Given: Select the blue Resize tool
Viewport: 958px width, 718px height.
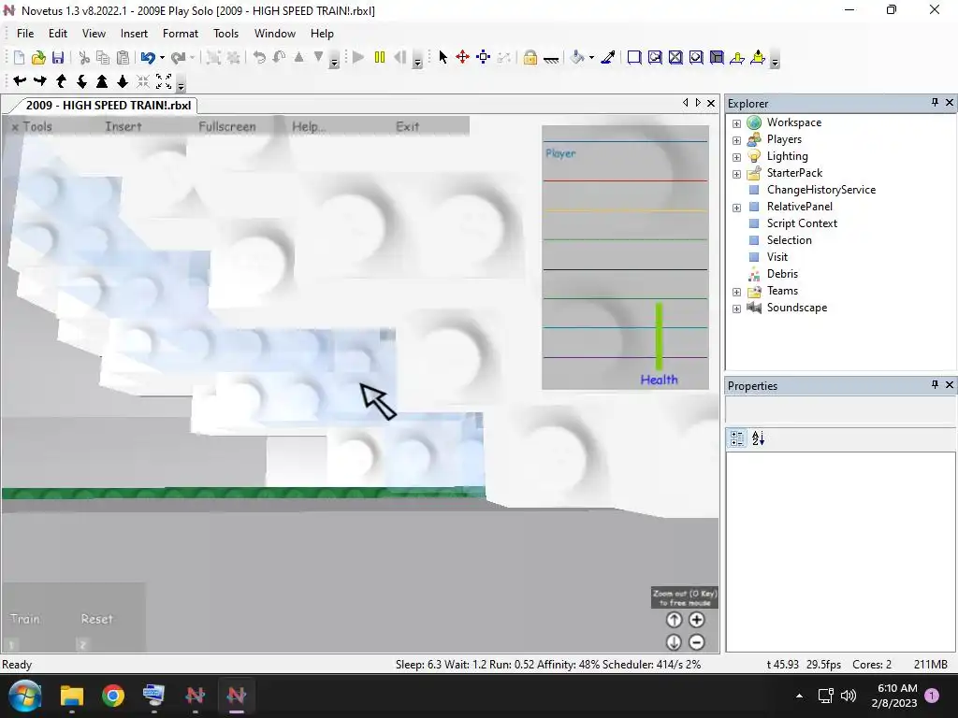Looking at the screenshot, I should (x=484, y=57).
